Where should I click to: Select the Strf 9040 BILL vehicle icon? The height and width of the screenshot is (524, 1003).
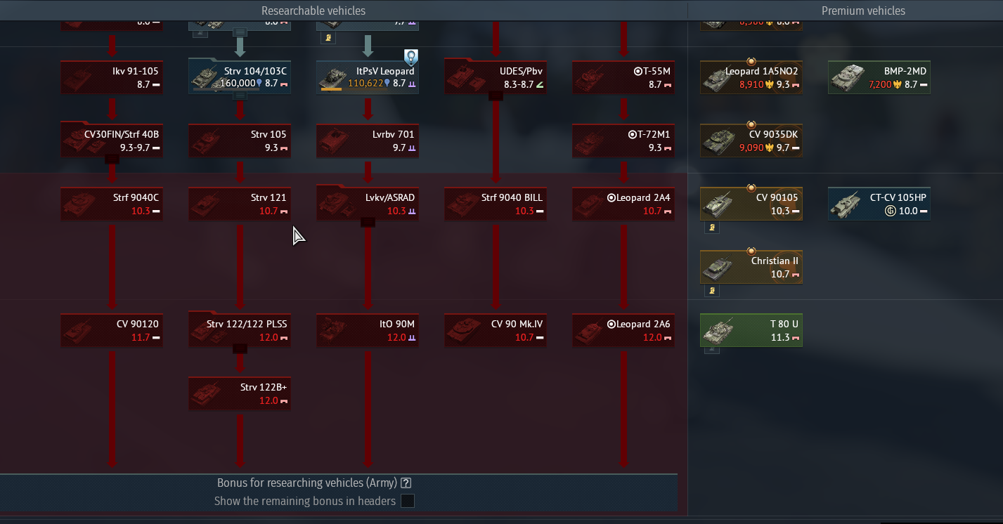point(461,204)
